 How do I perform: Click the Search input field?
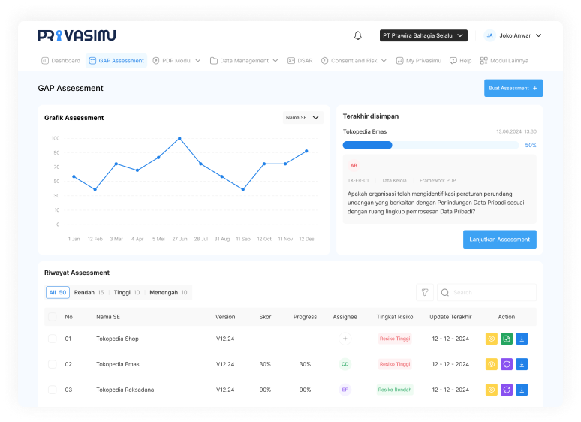(x=486, y=292)
